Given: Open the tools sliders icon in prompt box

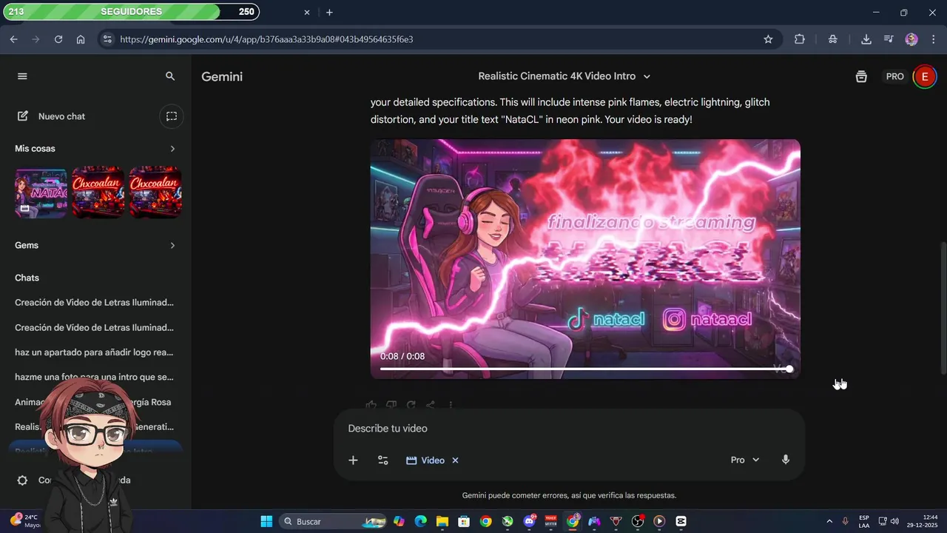Looking at the screenshot, I should (x=383, y=460).
